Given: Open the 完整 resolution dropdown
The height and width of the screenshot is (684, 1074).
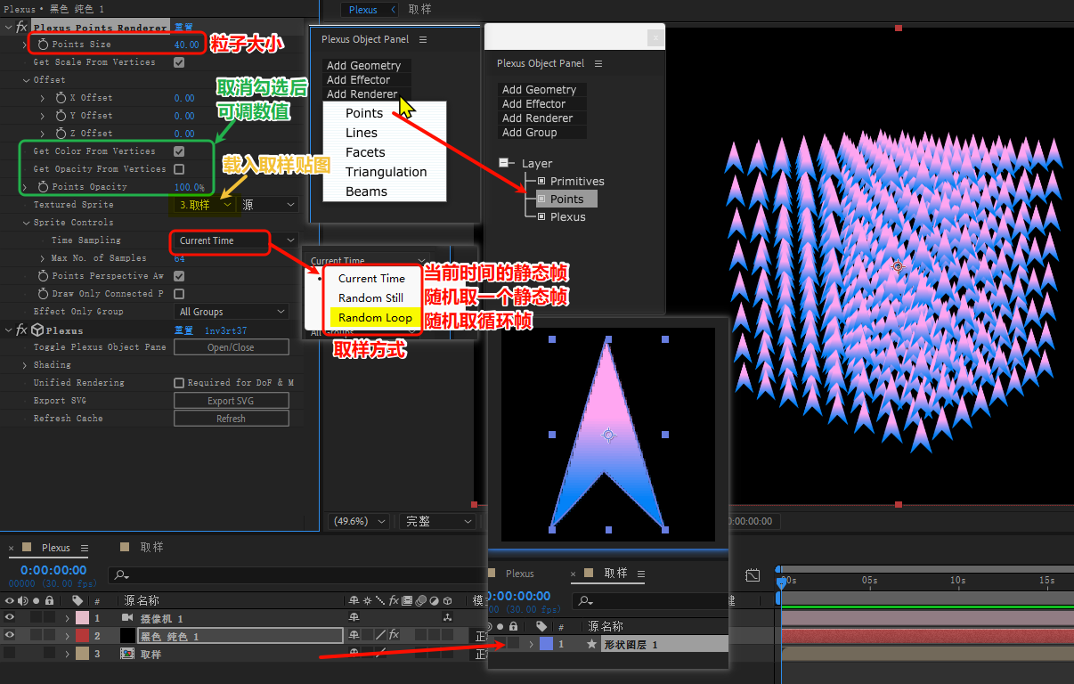Looking at the screenshot, I should 436,521.
